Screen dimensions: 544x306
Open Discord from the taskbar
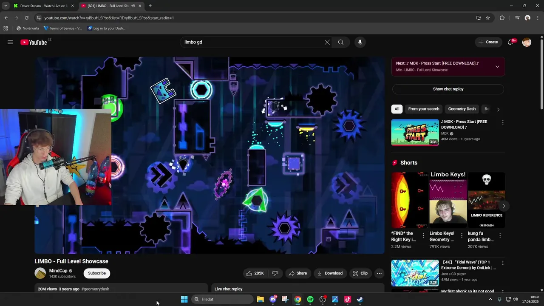click(x=273, y=299)
